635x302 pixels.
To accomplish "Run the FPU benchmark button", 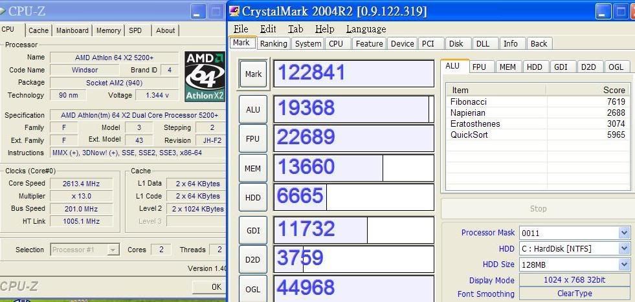I will point(252,138).
